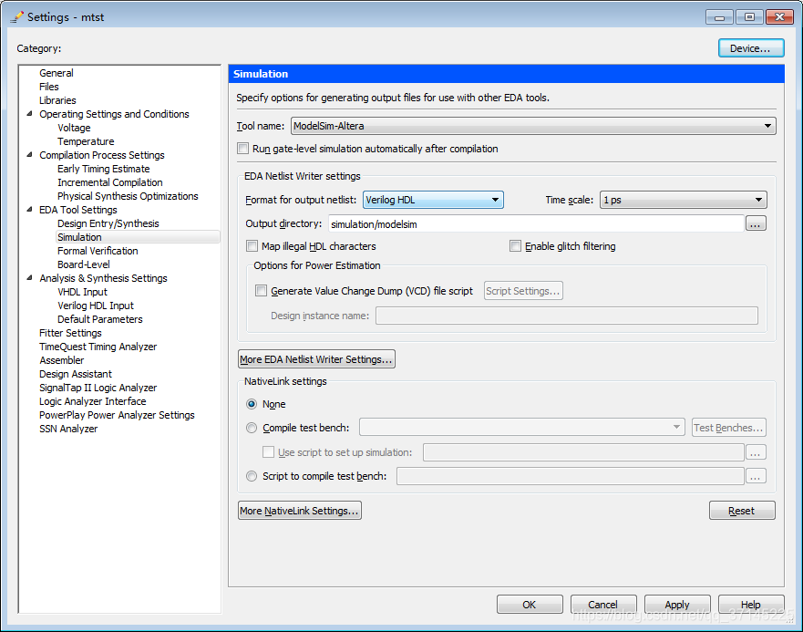The height and width of the screenshot is (632, 803).
Task: Select Files category
Action: tap(49, 87)
